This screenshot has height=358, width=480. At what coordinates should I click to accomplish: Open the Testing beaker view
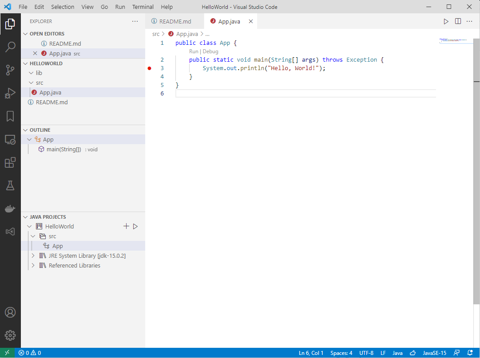click(x=10, y=185)
